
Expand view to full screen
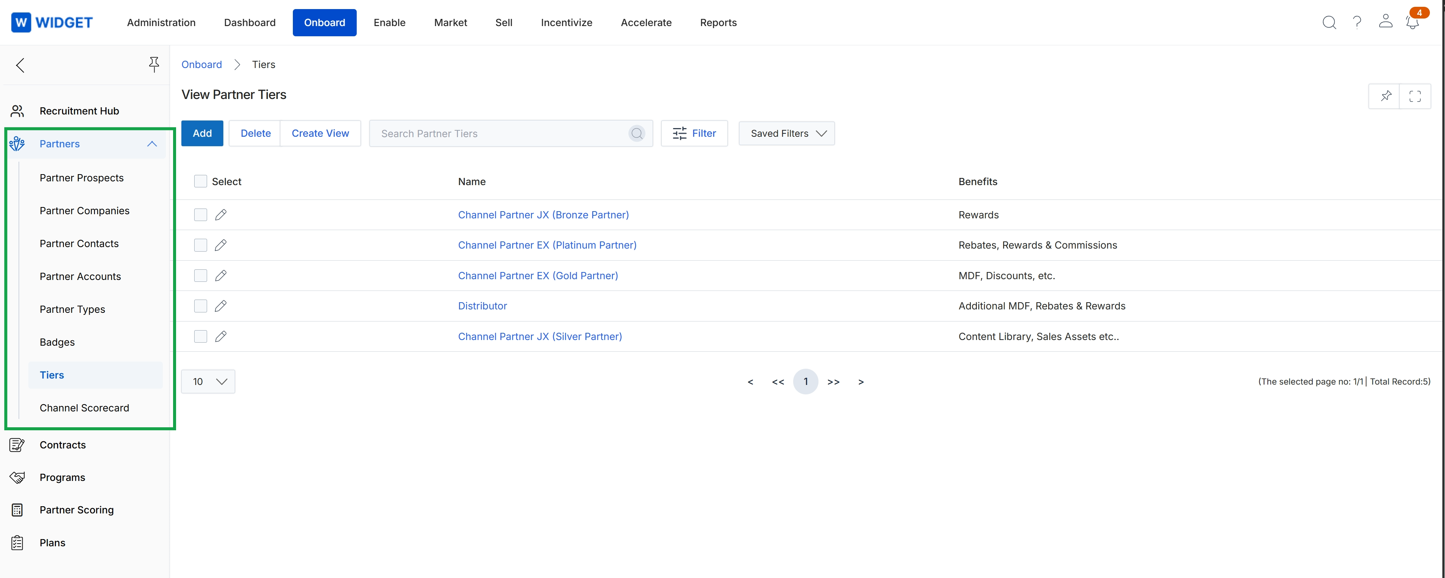[x=1415, y=96]
